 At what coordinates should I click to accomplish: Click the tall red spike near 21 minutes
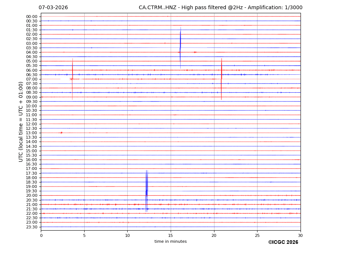pyautogui.click(x=221, y=79)
